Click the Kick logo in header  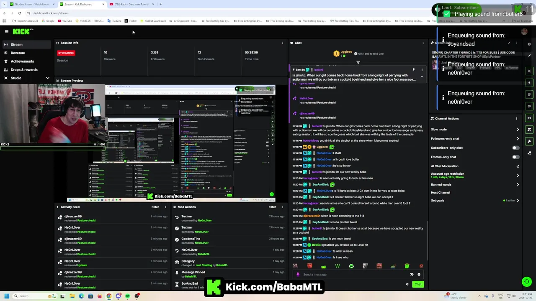[22, 31]
